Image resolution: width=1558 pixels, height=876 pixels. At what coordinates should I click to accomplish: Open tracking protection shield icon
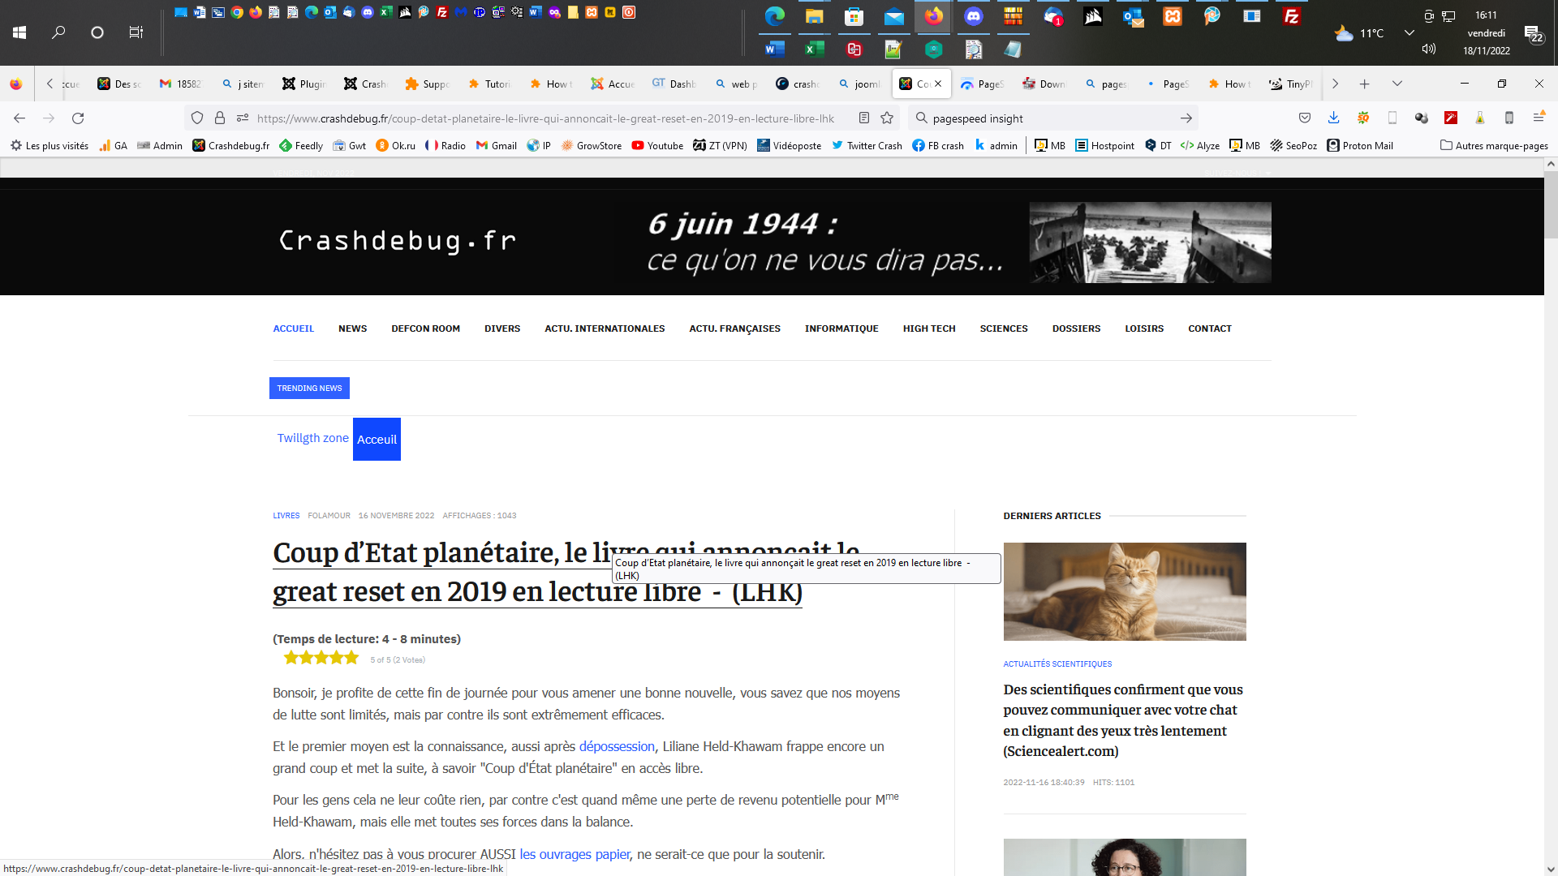(197, 118)
